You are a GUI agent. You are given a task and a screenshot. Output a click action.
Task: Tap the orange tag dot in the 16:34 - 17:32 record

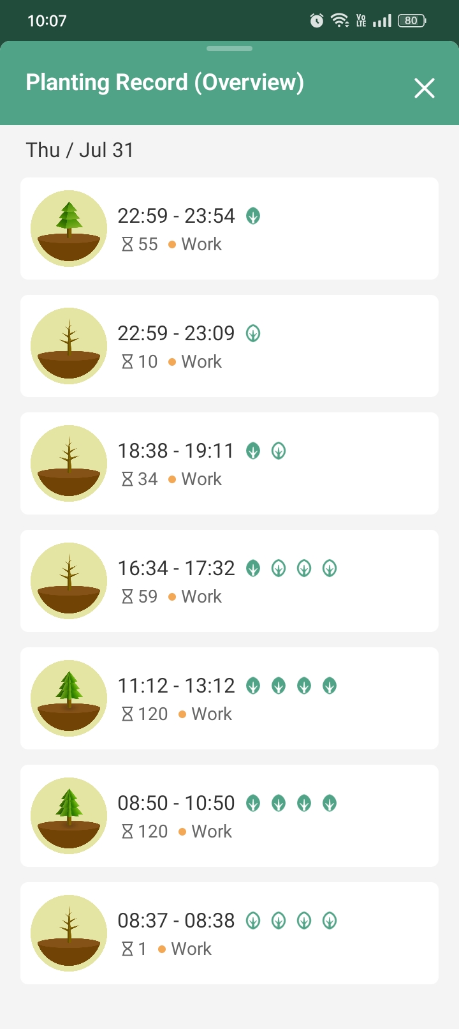(x=172, y=597)
